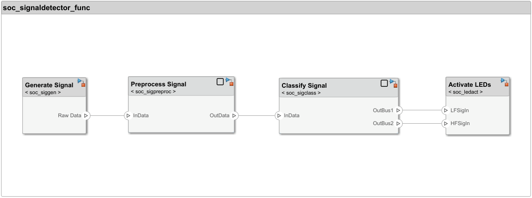Click the reference model icon on Classify Signal

[393, 84]
